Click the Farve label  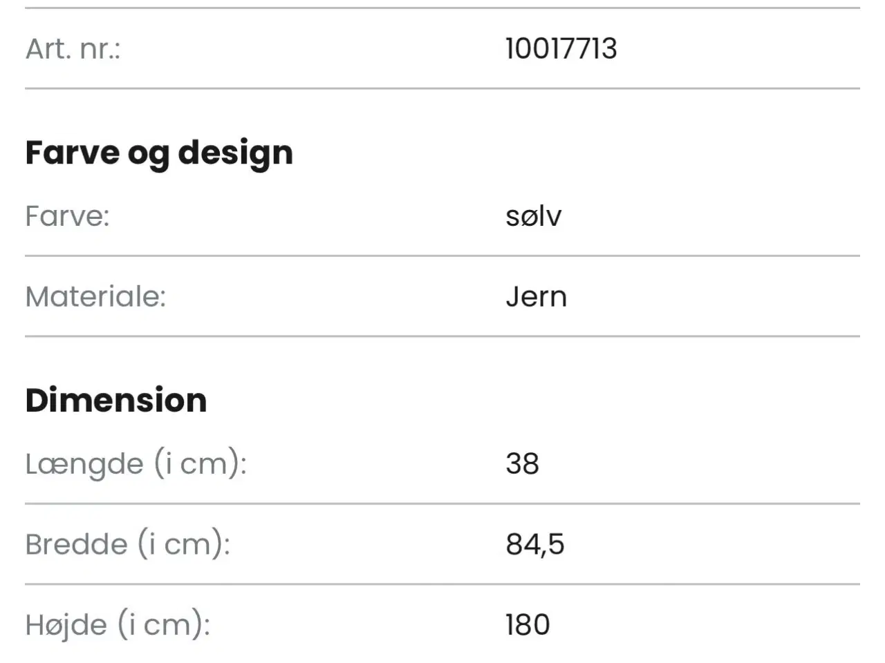68,216
